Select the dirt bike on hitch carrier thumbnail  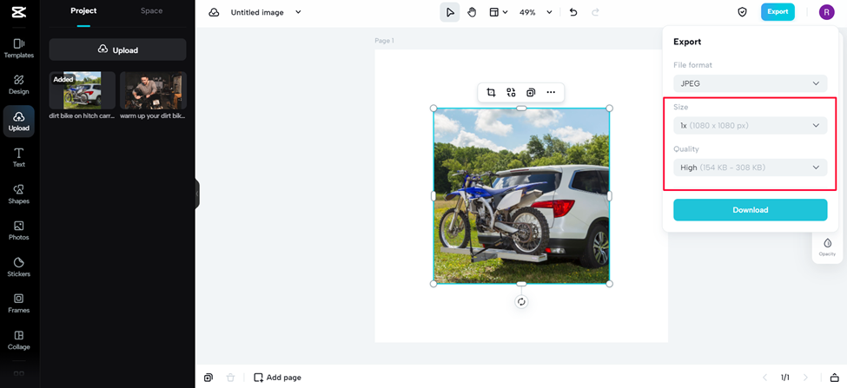click(x=83, y=90)
